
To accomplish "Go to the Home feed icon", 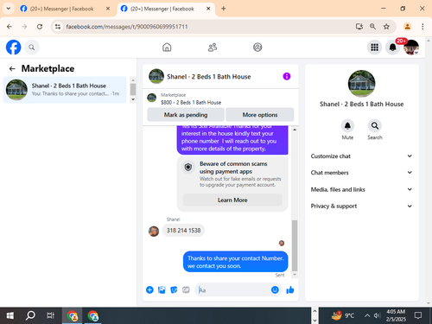I will click(167, 48).
